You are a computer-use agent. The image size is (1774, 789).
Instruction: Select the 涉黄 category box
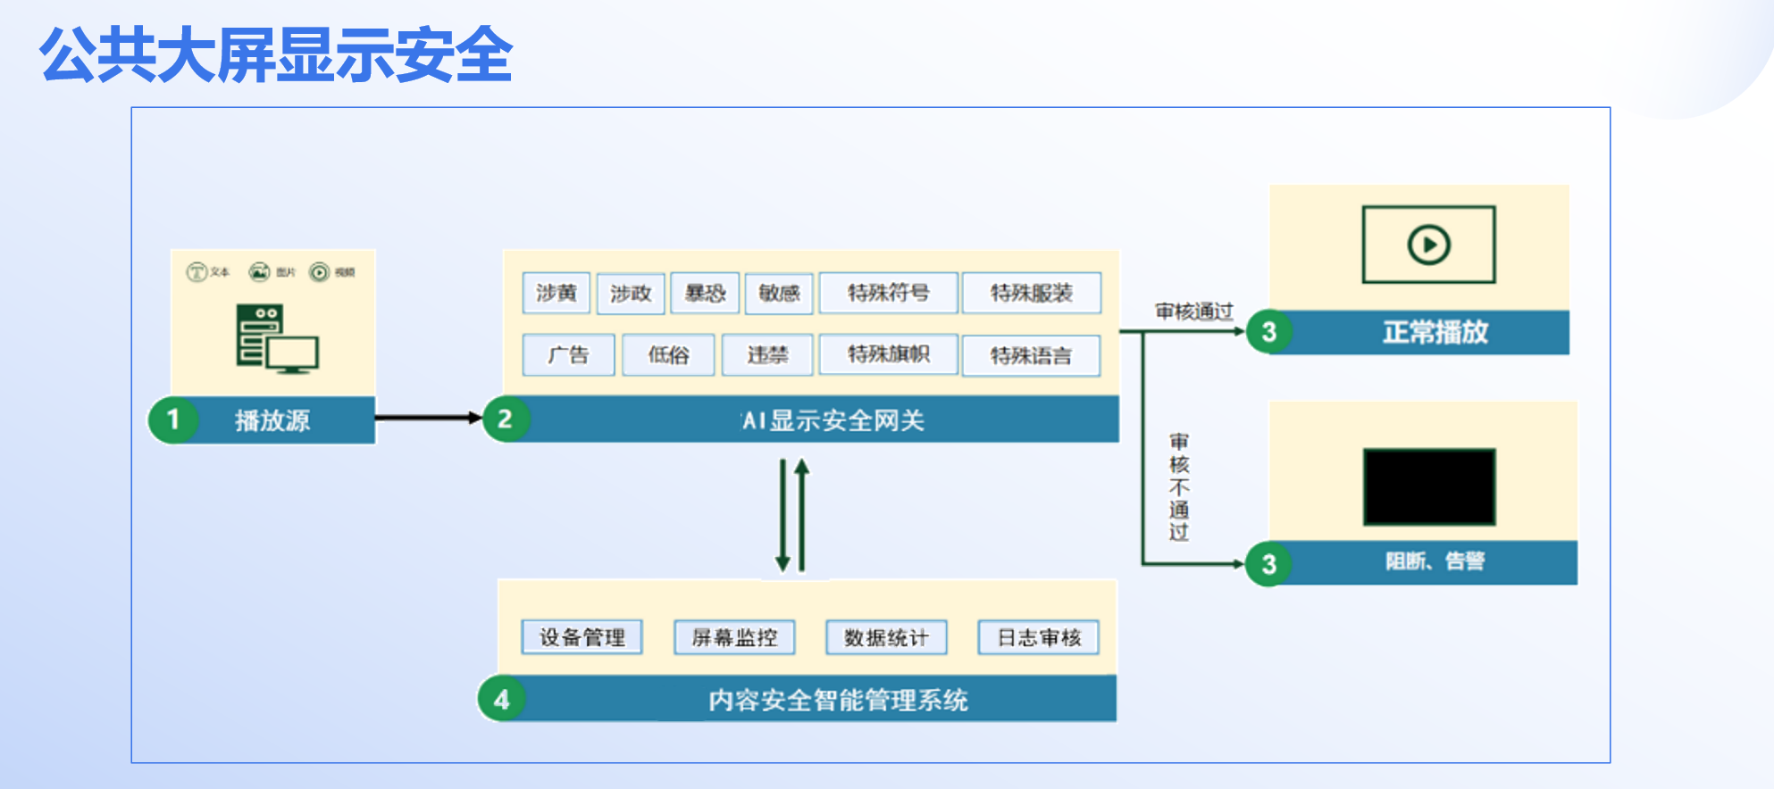[556, 293]
